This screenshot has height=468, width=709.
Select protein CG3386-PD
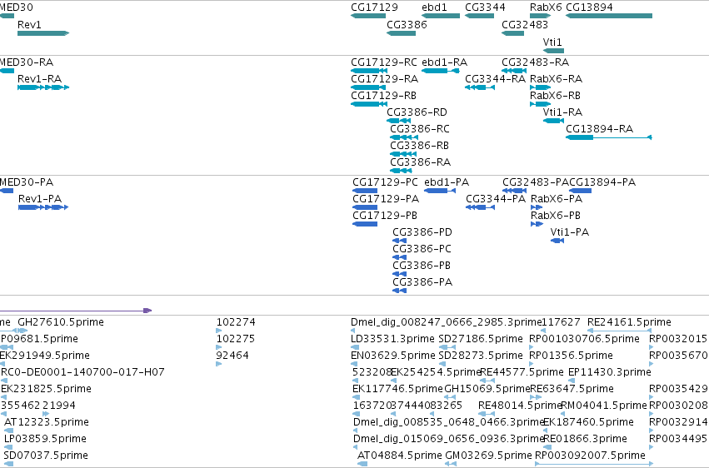(x=399, y=241)
